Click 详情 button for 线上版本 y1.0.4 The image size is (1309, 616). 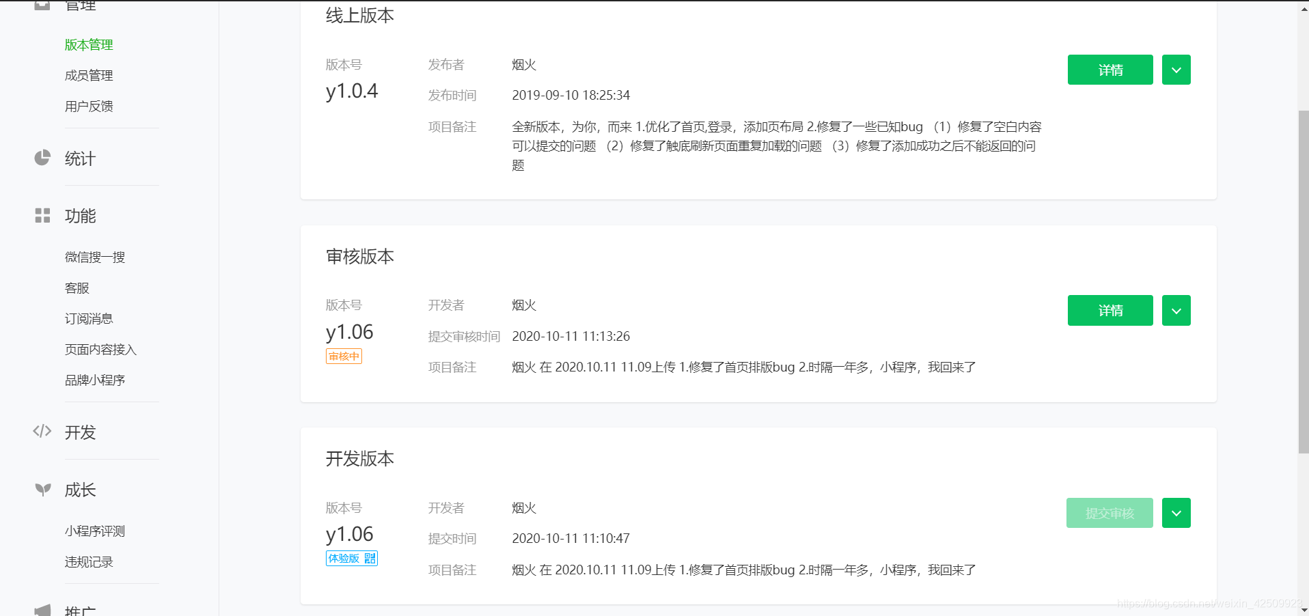[x=1110, y=70]
